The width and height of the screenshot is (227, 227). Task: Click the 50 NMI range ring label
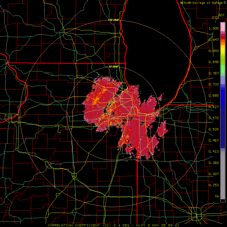[x=113, y=67]
